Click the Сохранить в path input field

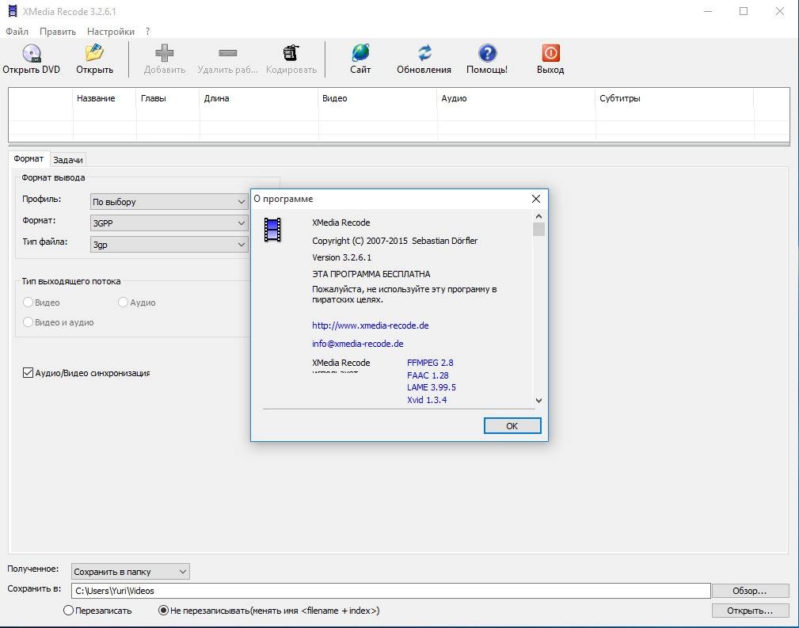point(391,591)
